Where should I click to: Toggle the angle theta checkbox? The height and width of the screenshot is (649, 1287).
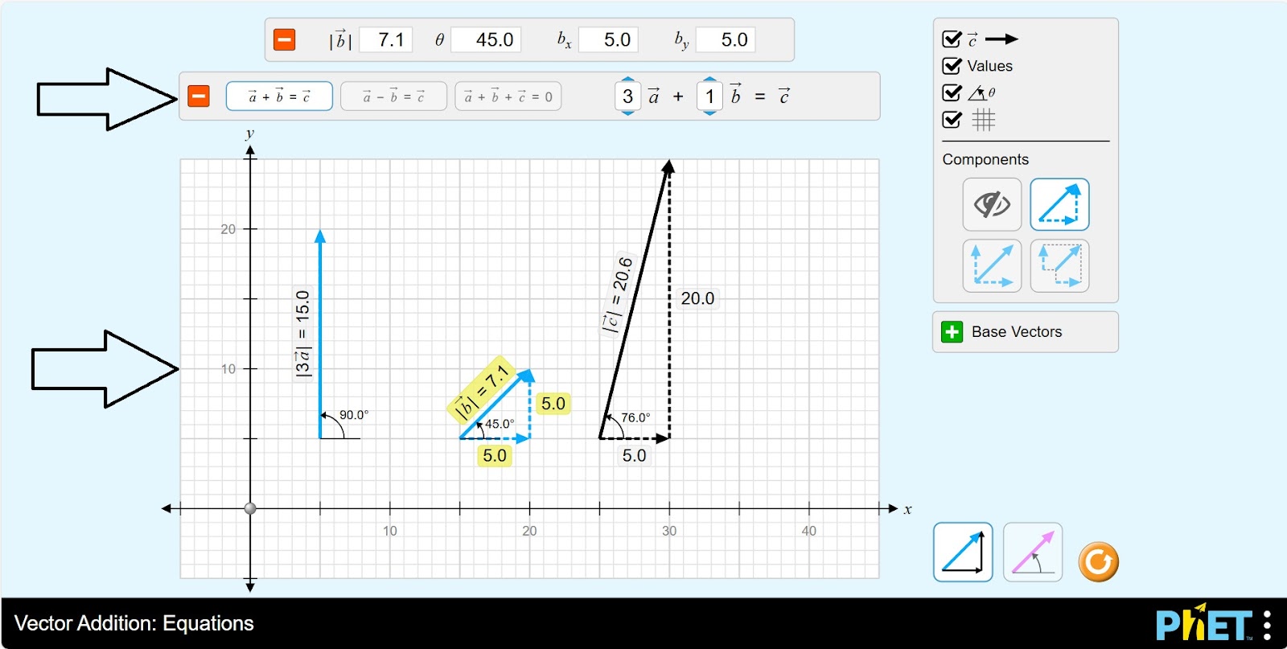(x=952, y=92)
